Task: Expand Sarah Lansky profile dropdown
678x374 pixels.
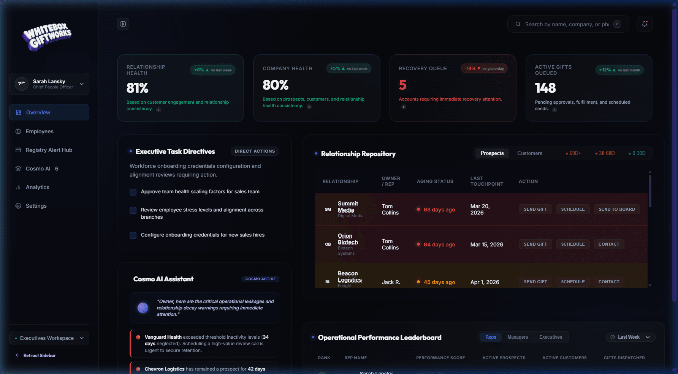Action: [82, 84]
